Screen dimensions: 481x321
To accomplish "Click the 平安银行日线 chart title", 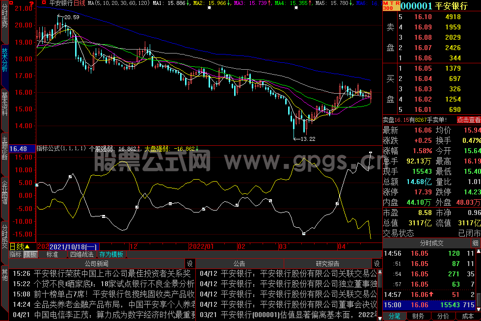I will coord(67,3).
